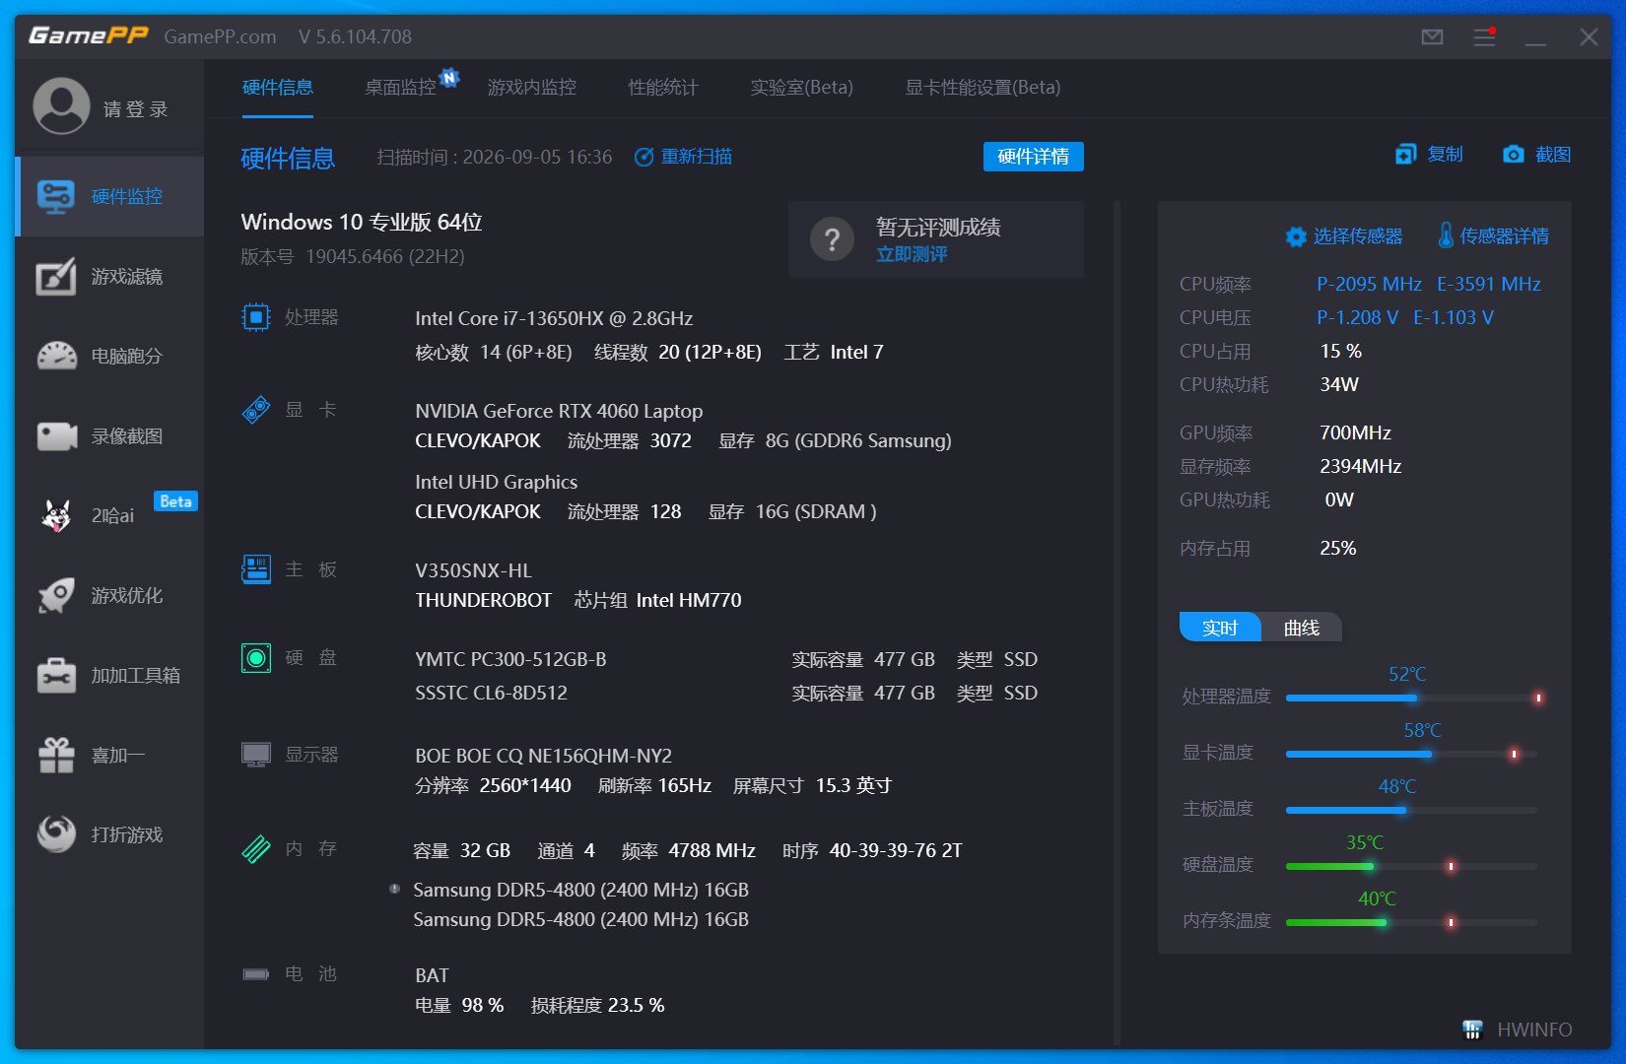Switch to the 性能统计 tab

click(663, 88)
